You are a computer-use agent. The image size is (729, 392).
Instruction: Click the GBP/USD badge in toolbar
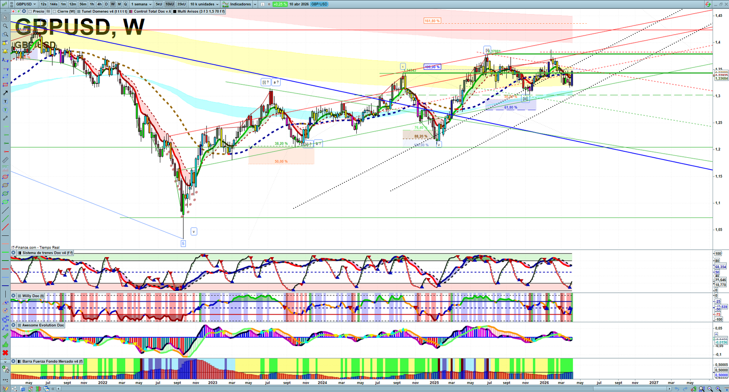tap(319, 4)
